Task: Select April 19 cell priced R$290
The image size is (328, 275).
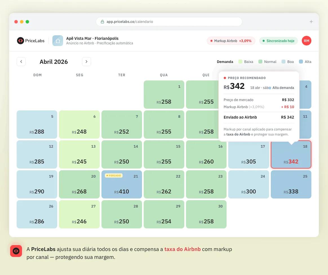Action: (x=37, y=184)
